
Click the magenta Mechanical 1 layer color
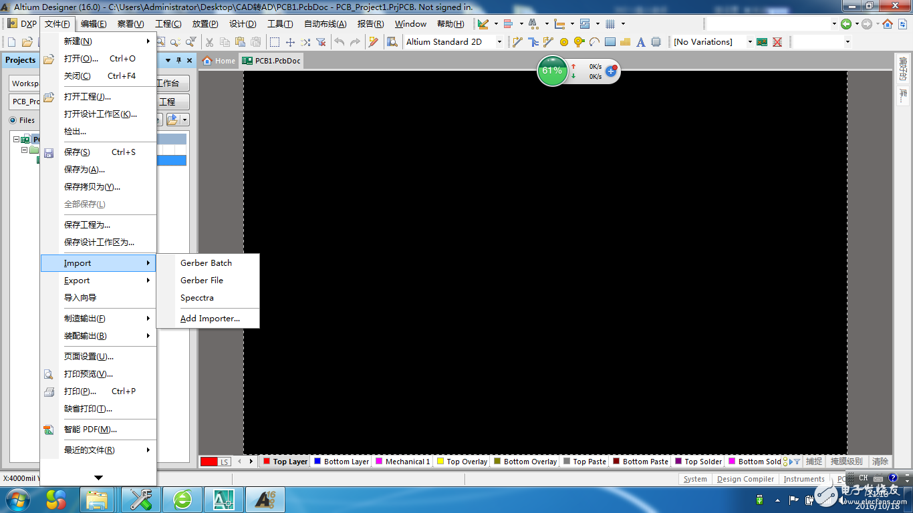point(379,461)
